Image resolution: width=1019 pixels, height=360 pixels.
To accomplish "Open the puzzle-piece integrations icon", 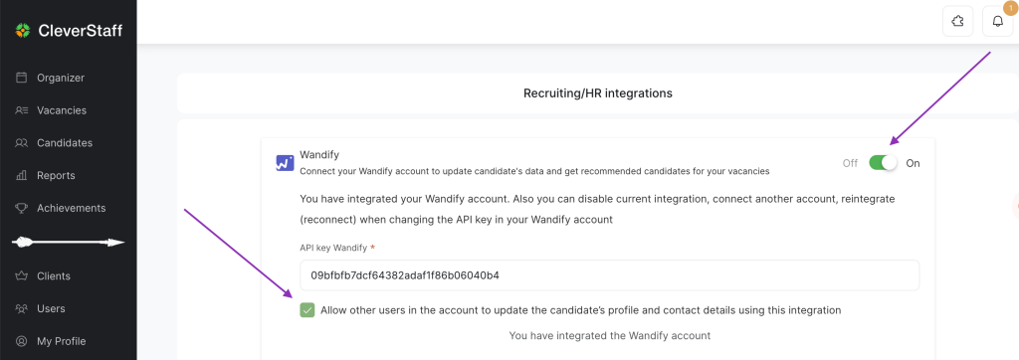I will tap(957, 22).
